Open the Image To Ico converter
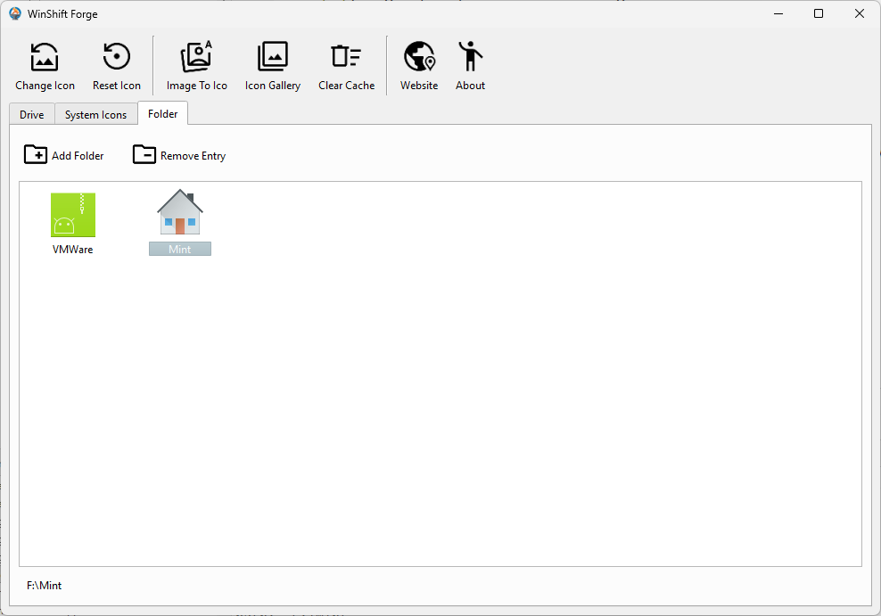881x616 pixels. pyautogui.click(x=196, y=66)
